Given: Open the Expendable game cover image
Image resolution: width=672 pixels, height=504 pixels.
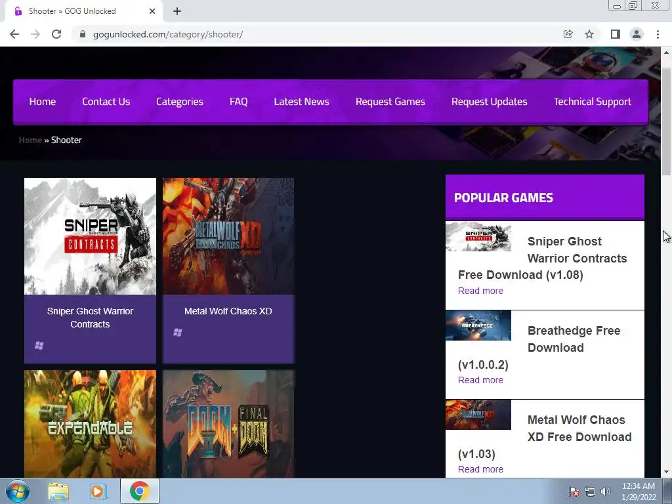Looking at the screenshot, I should (x=90, y=424).
